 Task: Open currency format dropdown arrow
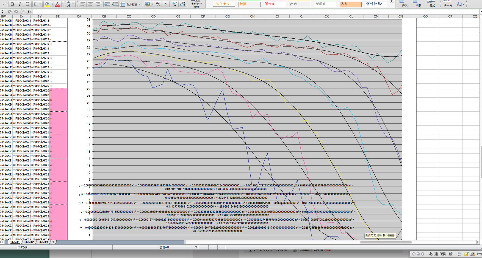[x=153, y=4]
